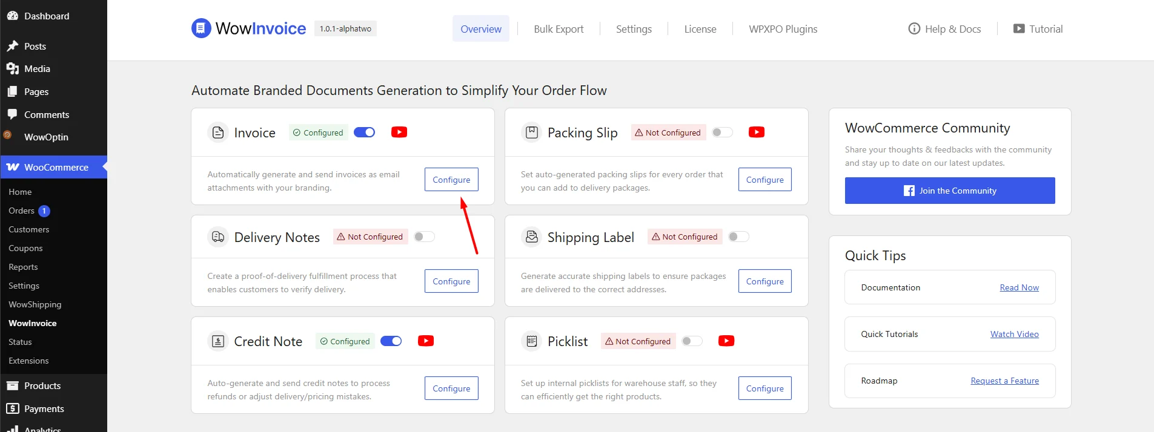
Task: Click the Payments dollar icon
Action: [12, 408]
